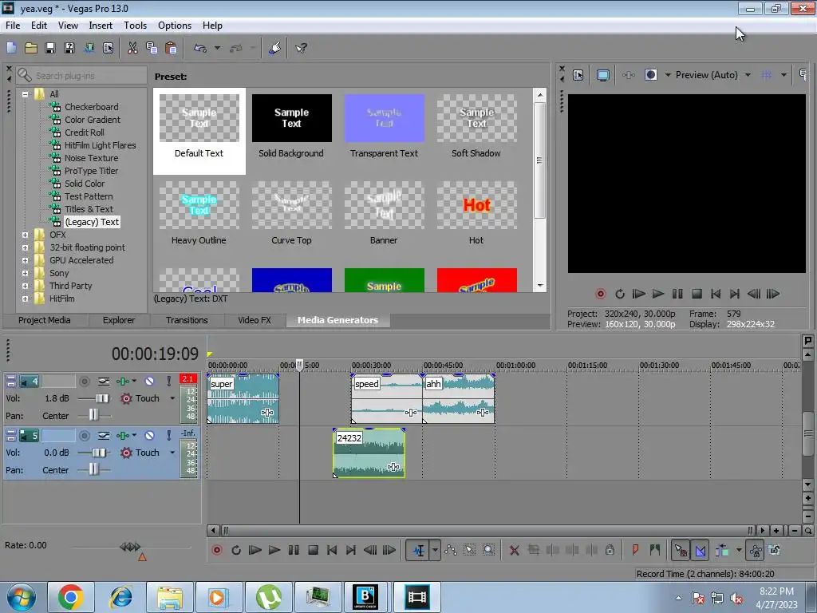Click the Open folder toolbar icon
Viewport: 817px width, 613px height.
pyautogui.click(x=31, y=48)
